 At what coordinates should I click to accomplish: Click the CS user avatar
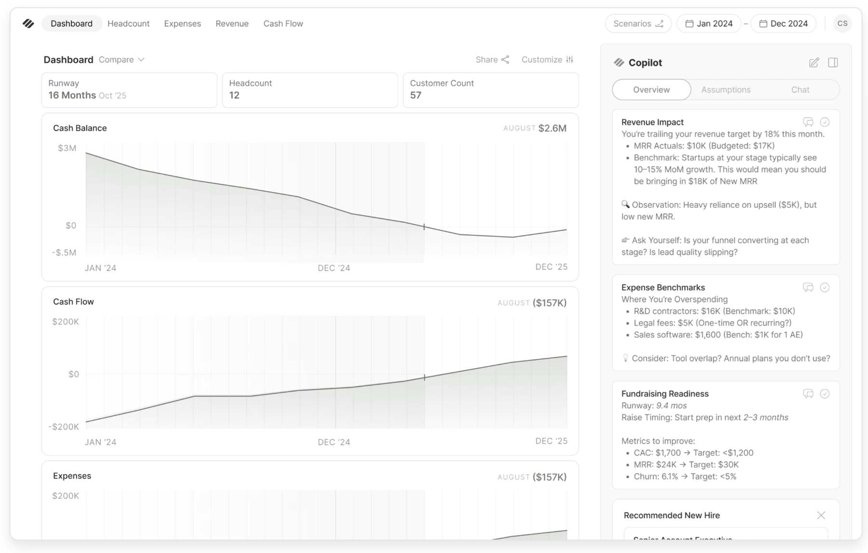point(842,24)
